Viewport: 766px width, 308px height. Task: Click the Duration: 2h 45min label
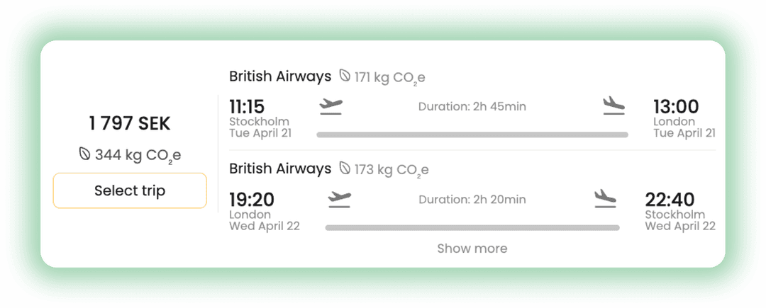(472, 107)
